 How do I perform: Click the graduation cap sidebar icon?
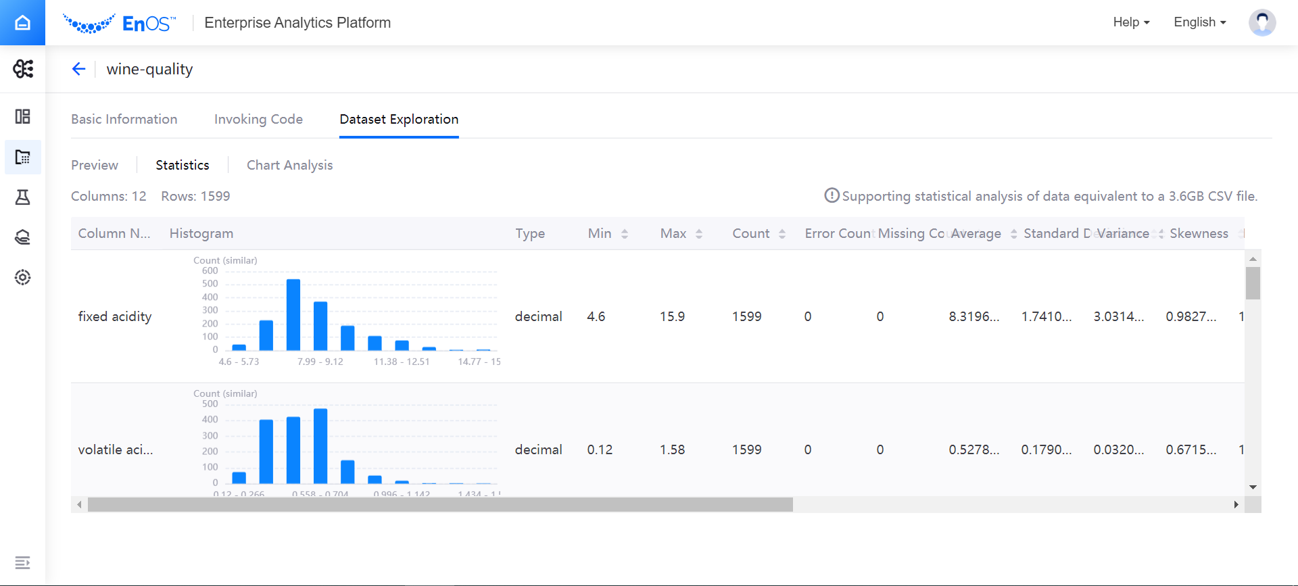coord(22,237)
